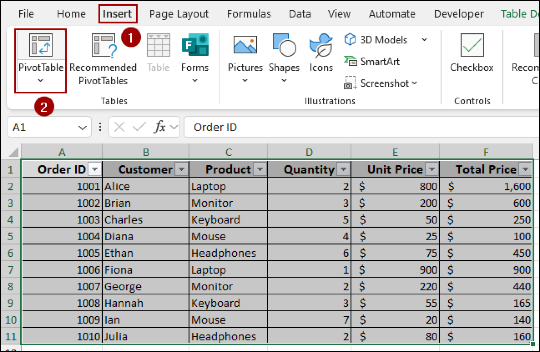Open the Total Price filter arrow
Screen dimensions: 540x352
click(x=525, y=169)
